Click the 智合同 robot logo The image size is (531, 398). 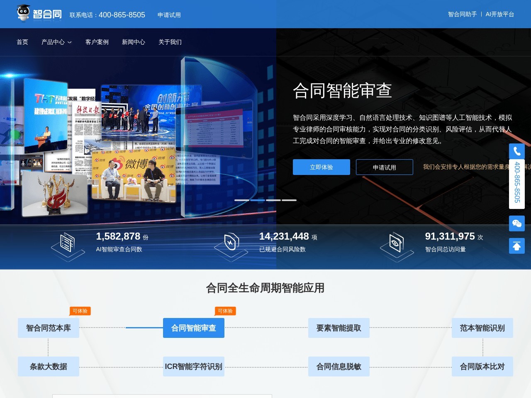pos(39,13)
